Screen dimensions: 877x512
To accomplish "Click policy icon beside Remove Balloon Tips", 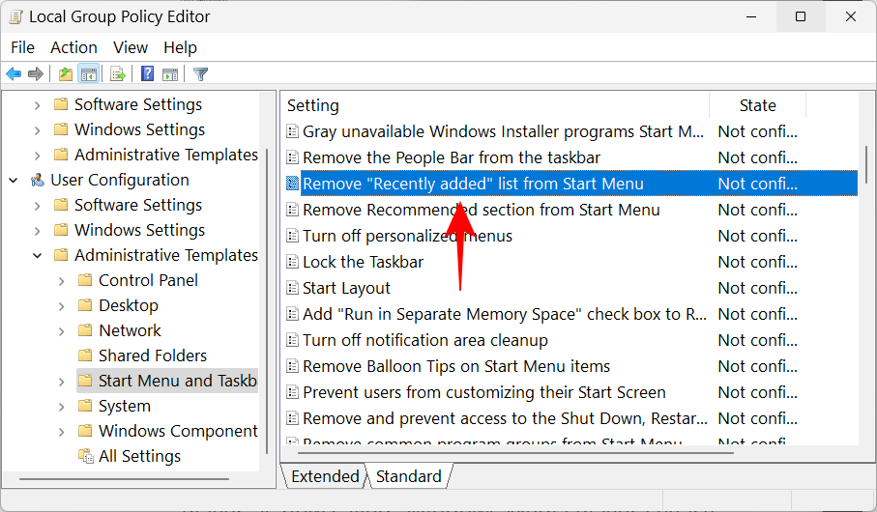I will [293, 366].
